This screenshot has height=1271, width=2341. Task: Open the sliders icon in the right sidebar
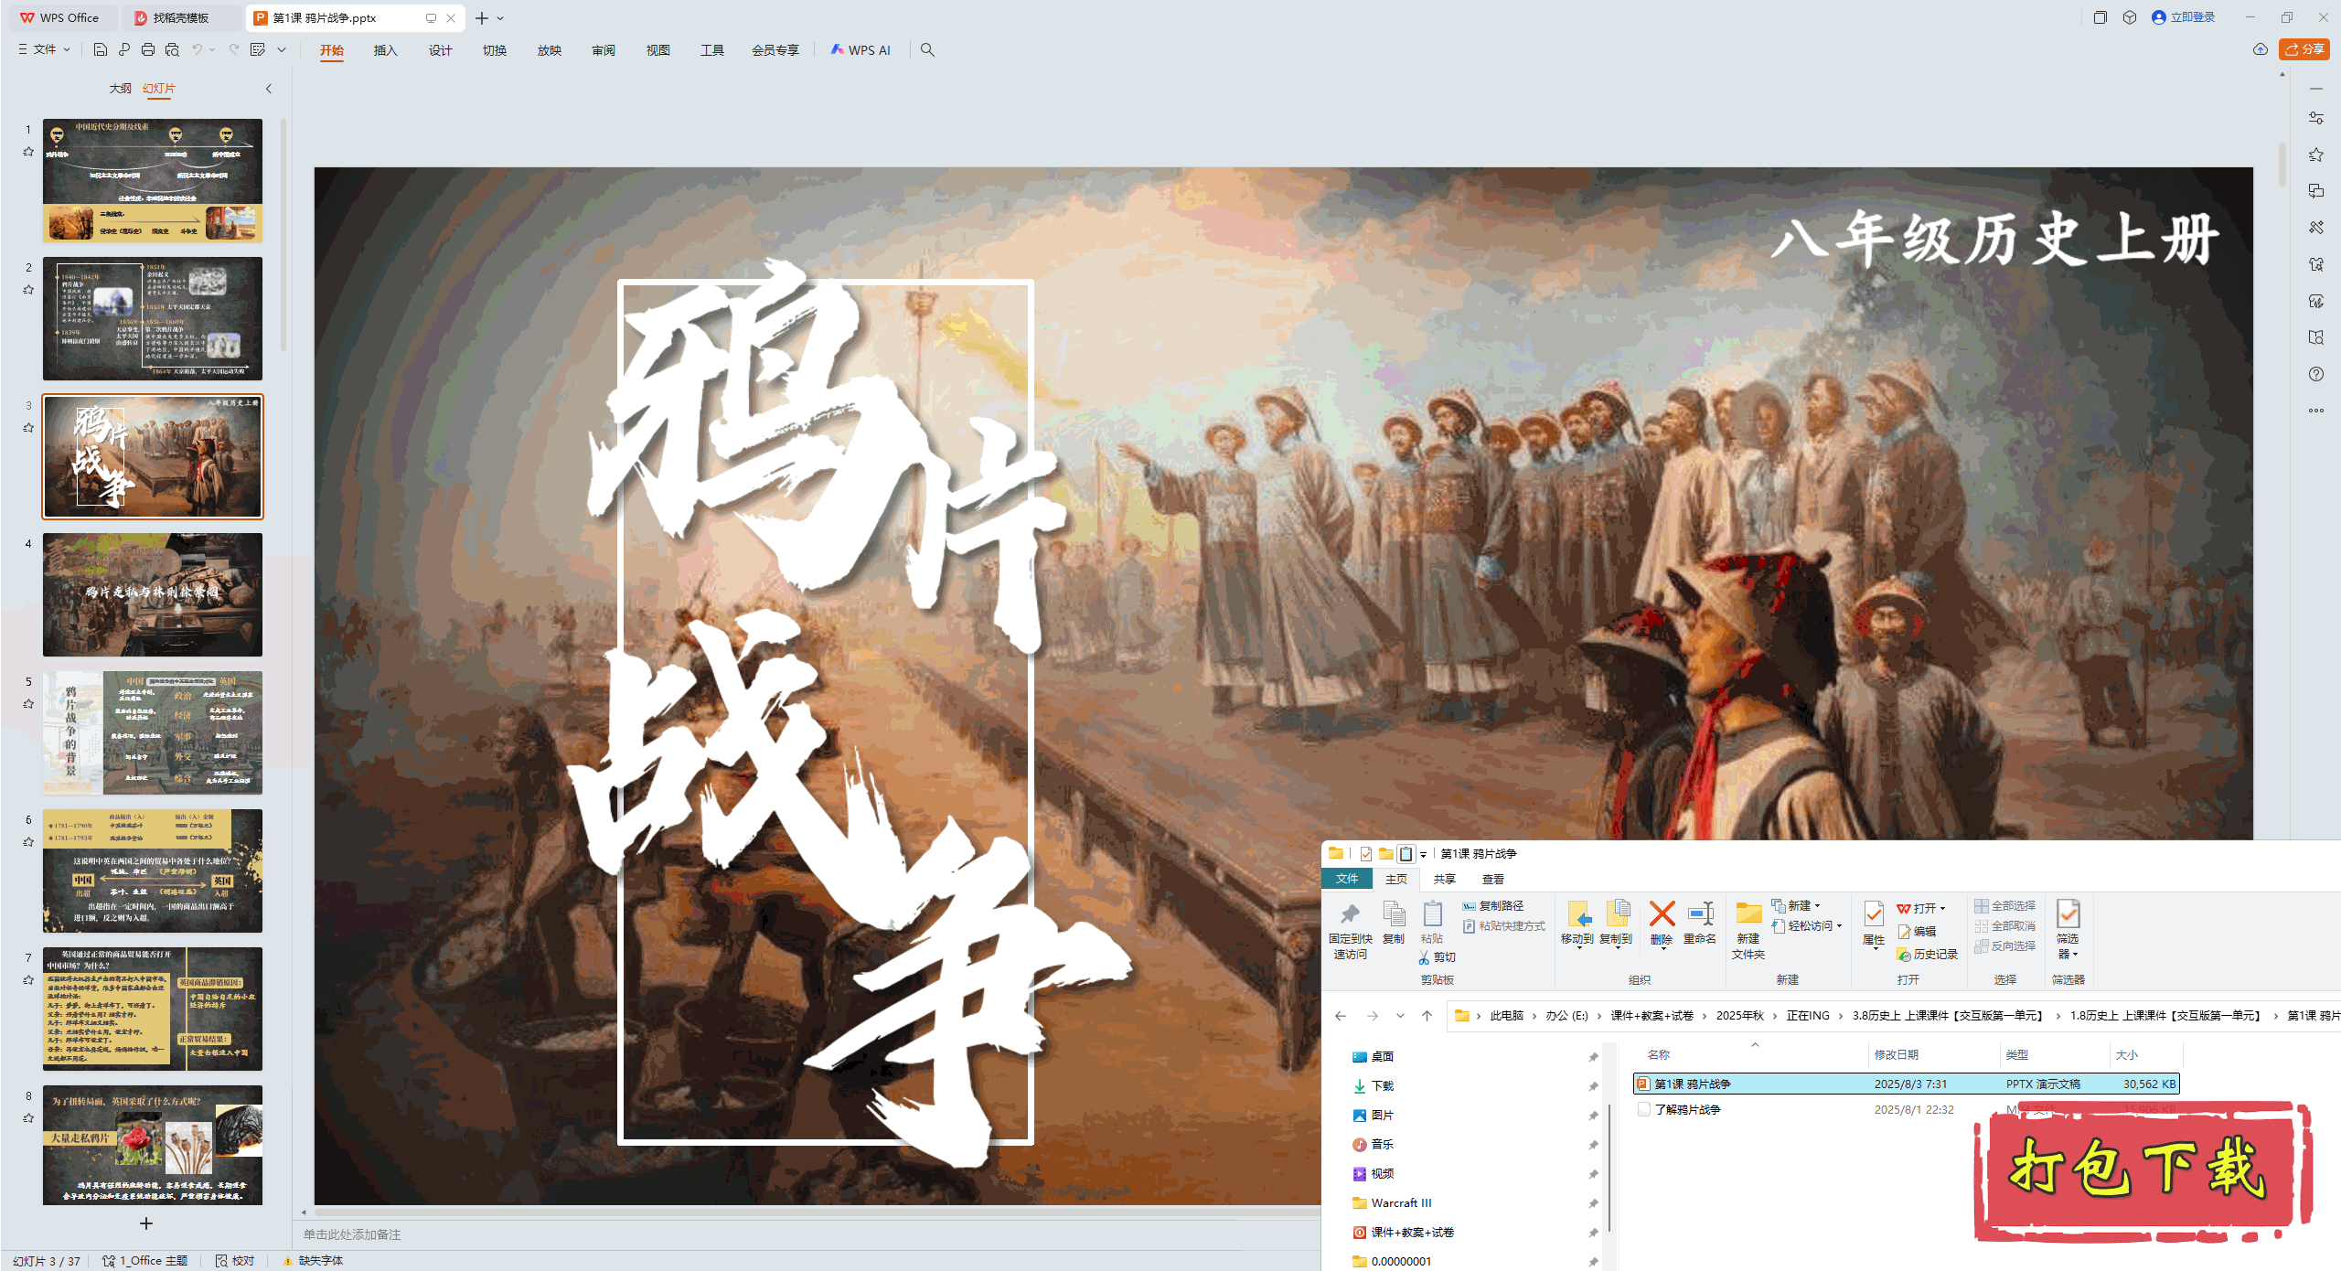(x=2316, y=118)
